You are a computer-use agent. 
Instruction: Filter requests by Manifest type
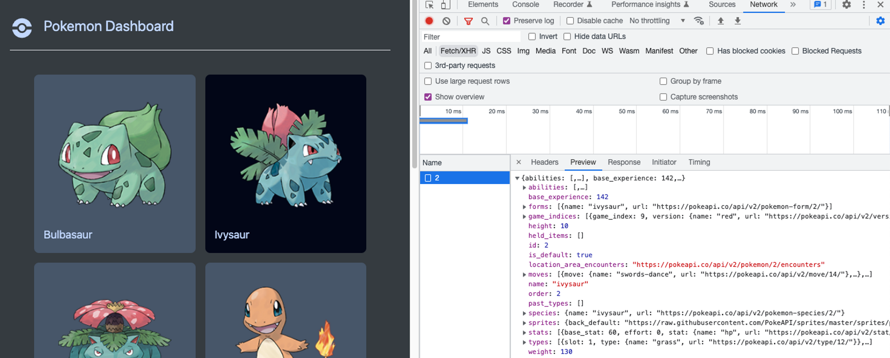659,51
